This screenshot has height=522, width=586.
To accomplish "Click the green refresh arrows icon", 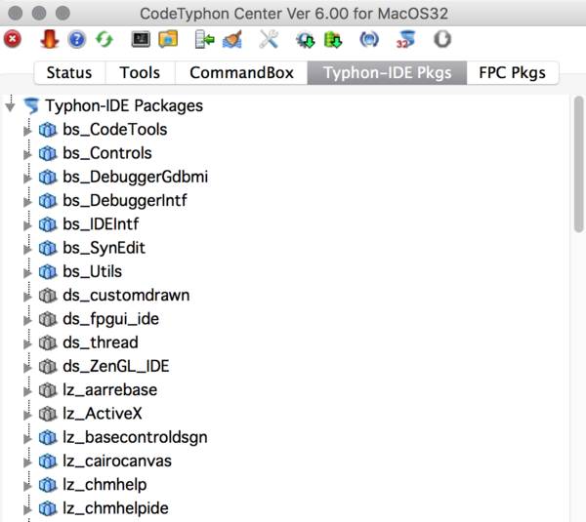I will [105, 39].
